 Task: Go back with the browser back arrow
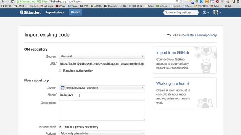click(3, 1)
